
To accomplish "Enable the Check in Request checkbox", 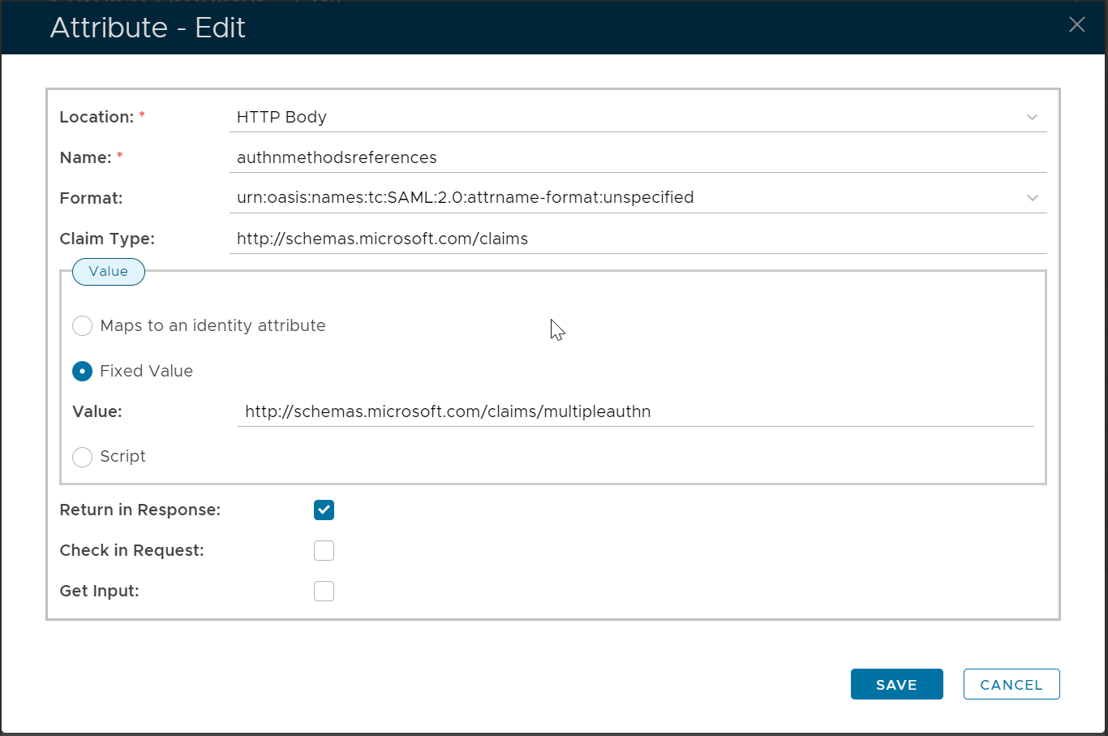I will tap(324, 551).
